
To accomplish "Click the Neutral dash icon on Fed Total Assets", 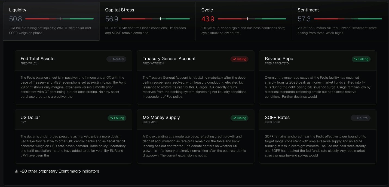I will [x=110, y=59].
